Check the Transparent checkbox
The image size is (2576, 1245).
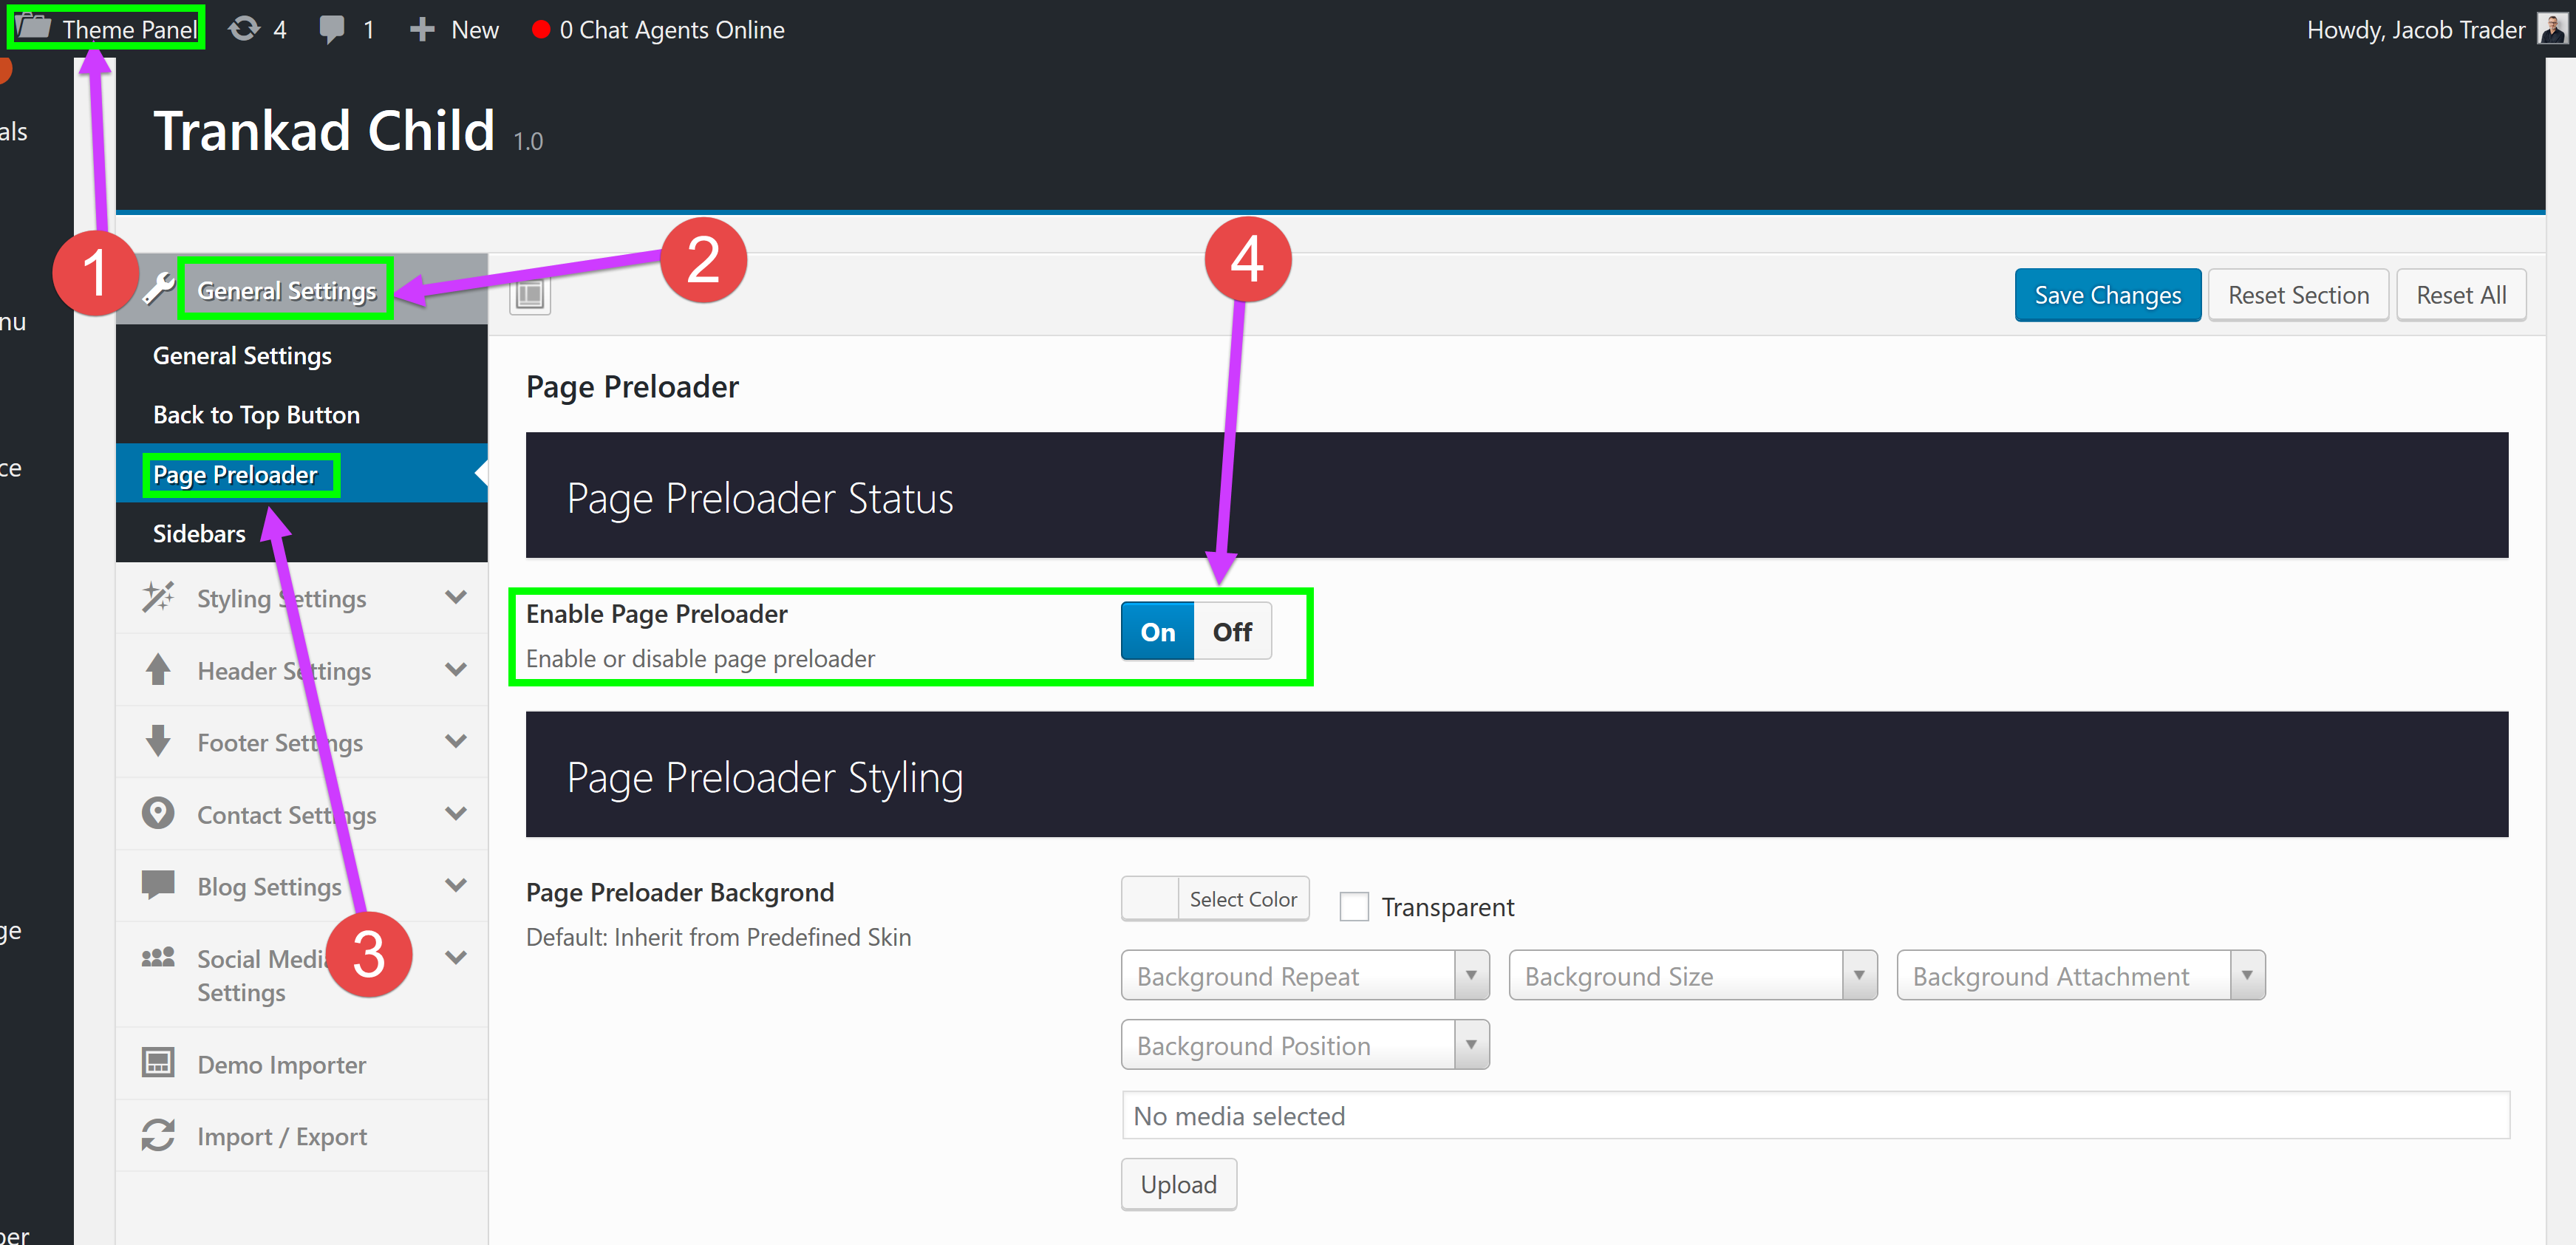click(1354, 907)
